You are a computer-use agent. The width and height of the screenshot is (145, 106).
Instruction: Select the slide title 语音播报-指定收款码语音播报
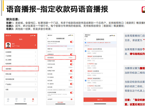pyautogui.click(x=57, y=9)
